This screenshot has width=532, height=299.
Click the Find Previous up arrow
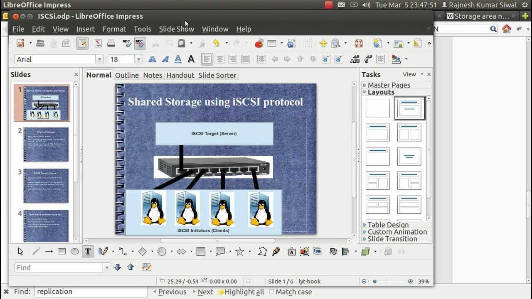[x=131, y=267]
